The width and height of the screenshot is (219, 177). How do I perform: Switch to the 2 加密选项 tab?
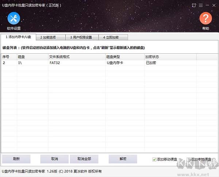51,38
